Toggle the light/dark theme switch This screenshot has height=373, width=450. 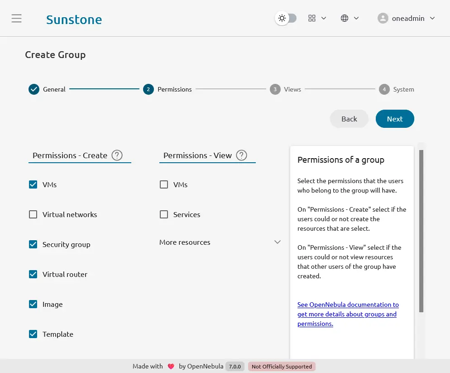click(286, 18)
